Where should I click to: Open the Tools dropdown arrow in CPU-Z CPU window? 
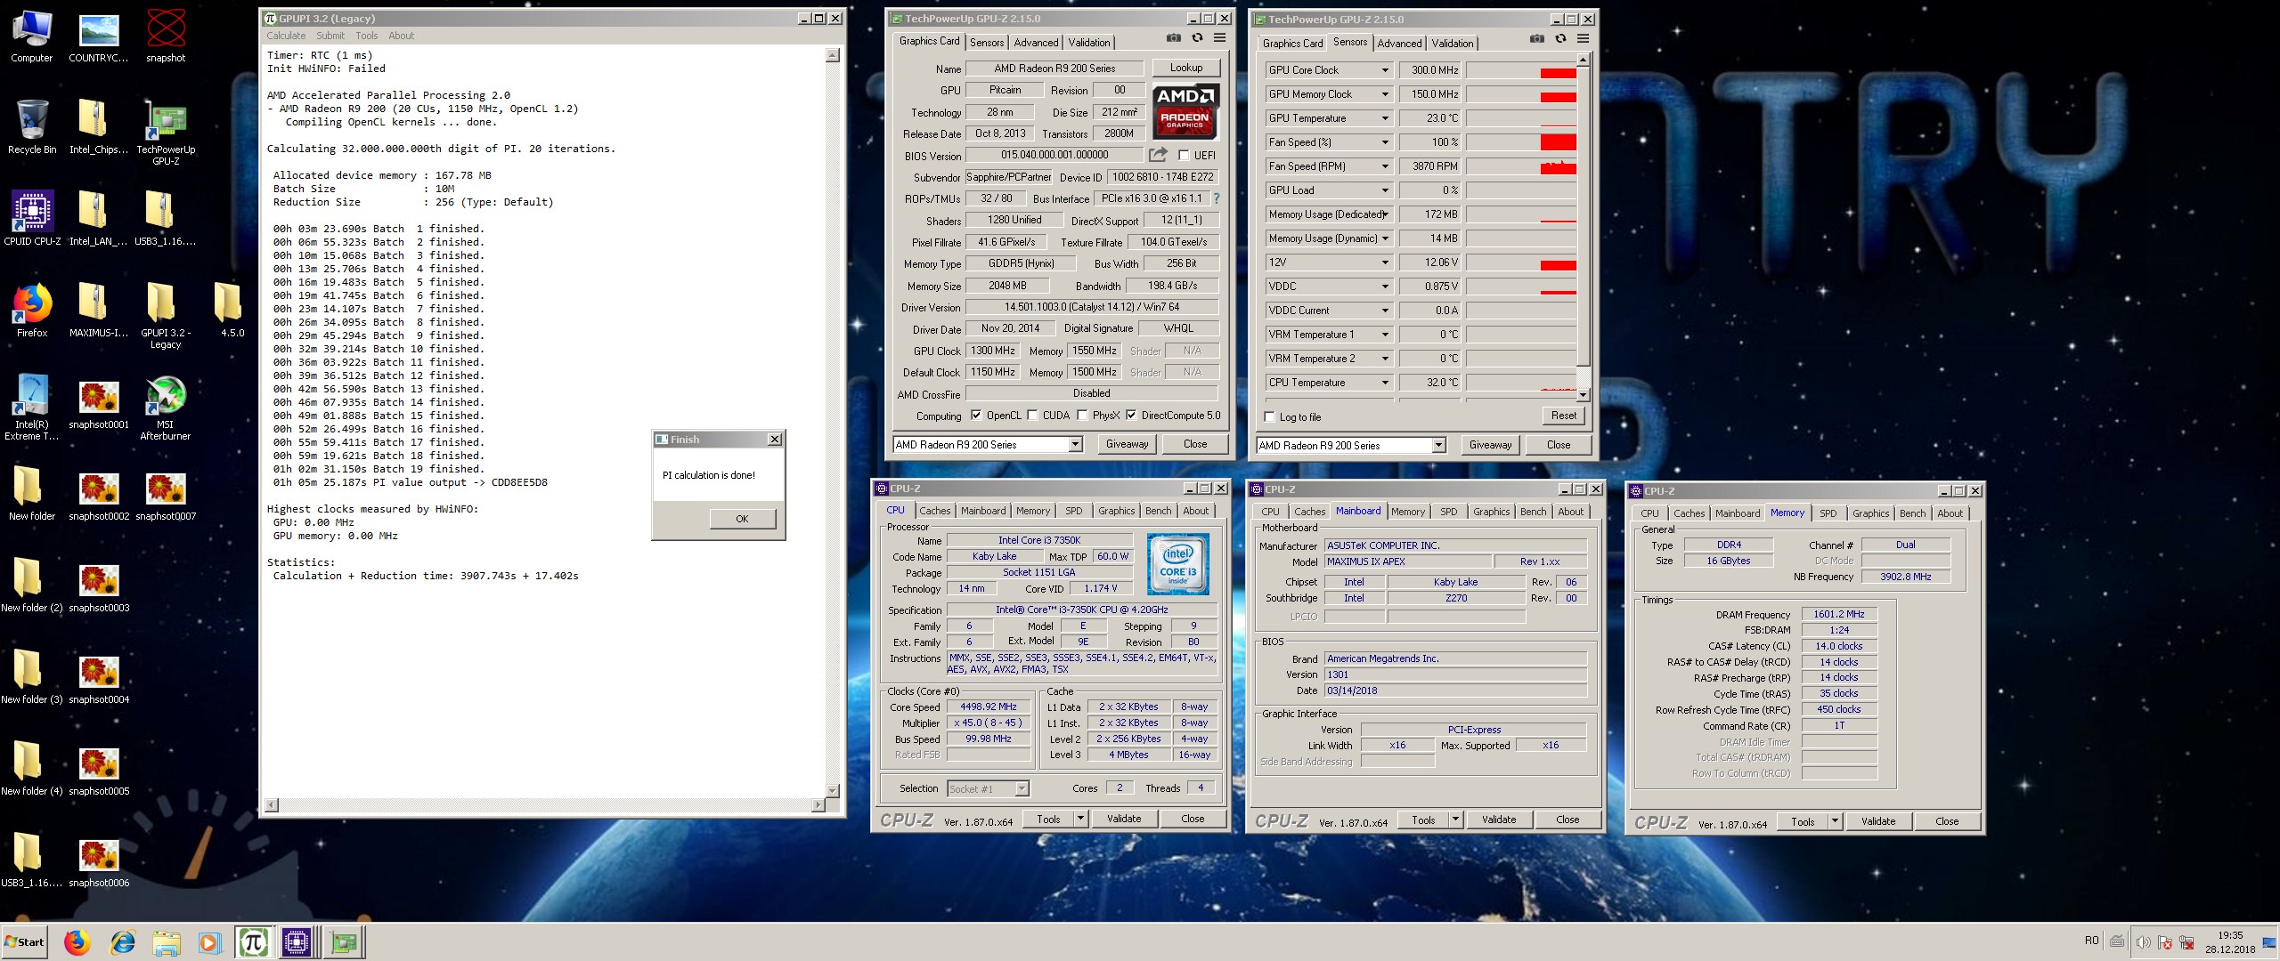(1080, 819)
